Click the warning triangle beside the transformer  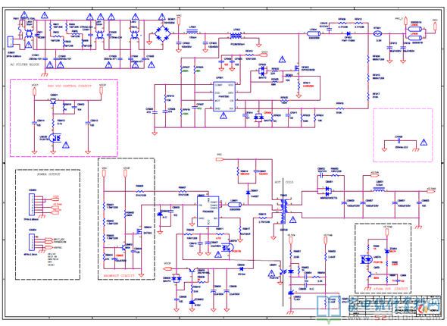pyautogui.click(x=292, y=220)
